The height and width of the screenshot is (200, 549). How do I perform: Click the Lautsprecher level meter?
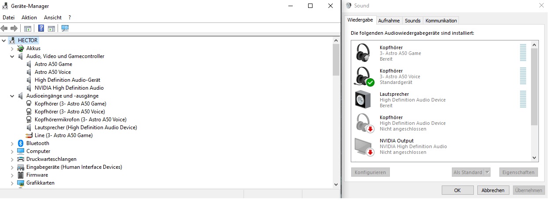523,99
